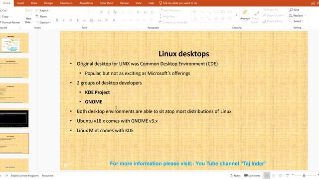Click 'KDE Project' bullet text
319x179 pixels.
(x=97, y=92)
